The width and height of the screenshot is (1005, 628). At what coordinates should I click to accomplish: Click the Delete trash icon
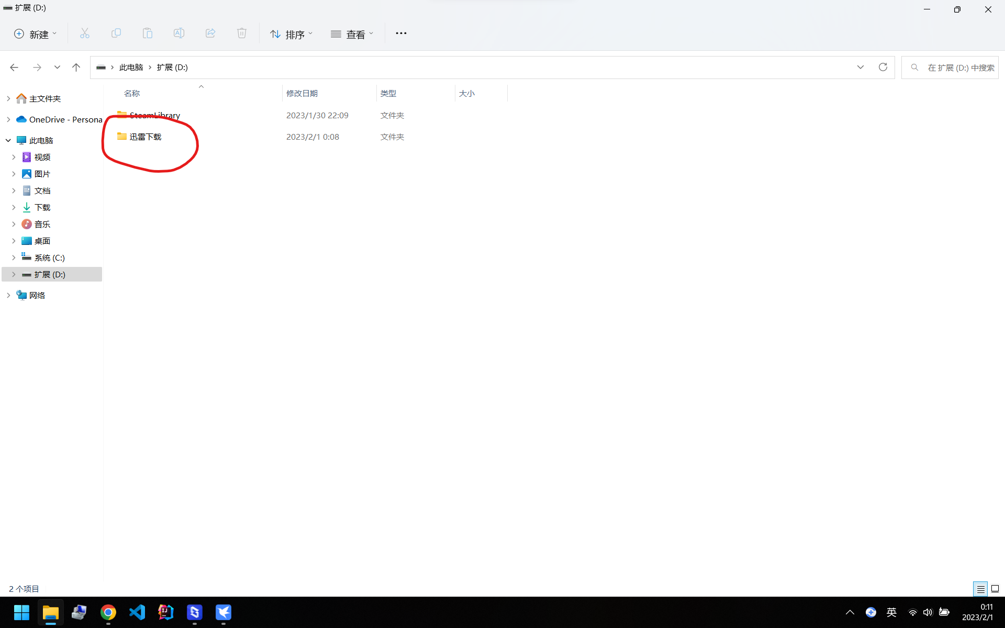[x=241, y=33]
